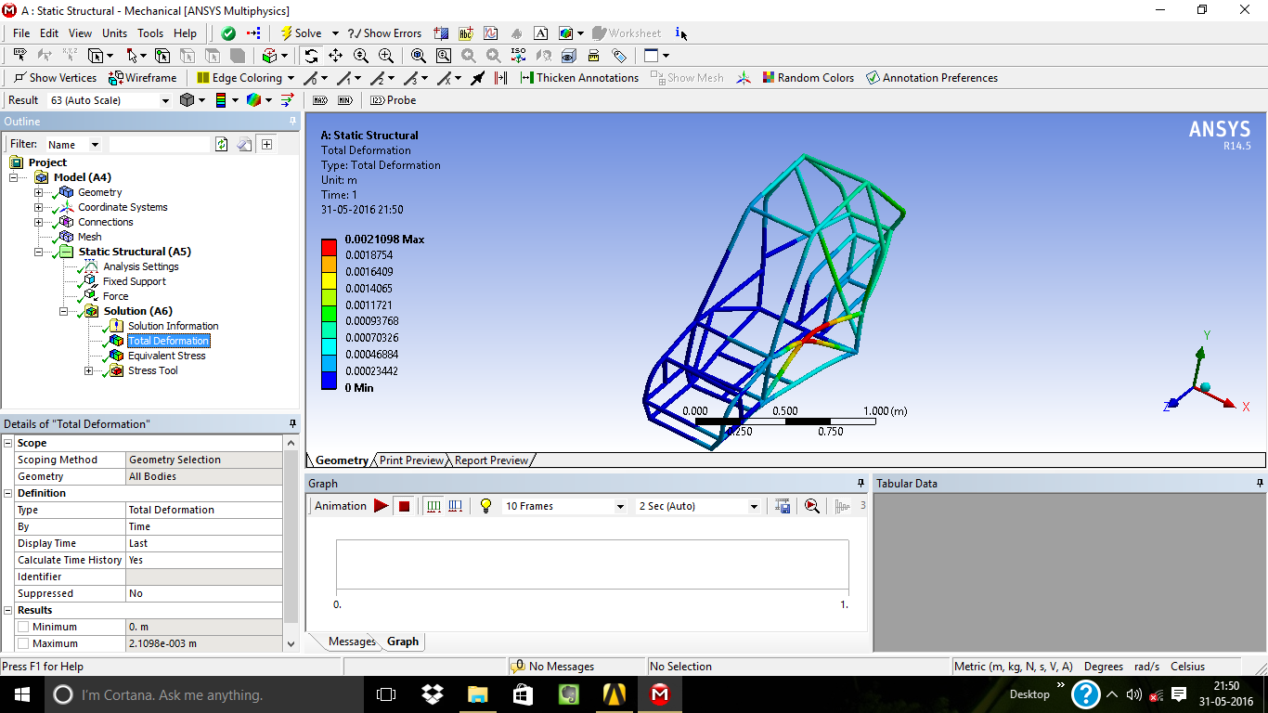Screen dimensions: 1268x713
Task: Toggle the Maximum result parameter checkbox
Action: [23, 643]
